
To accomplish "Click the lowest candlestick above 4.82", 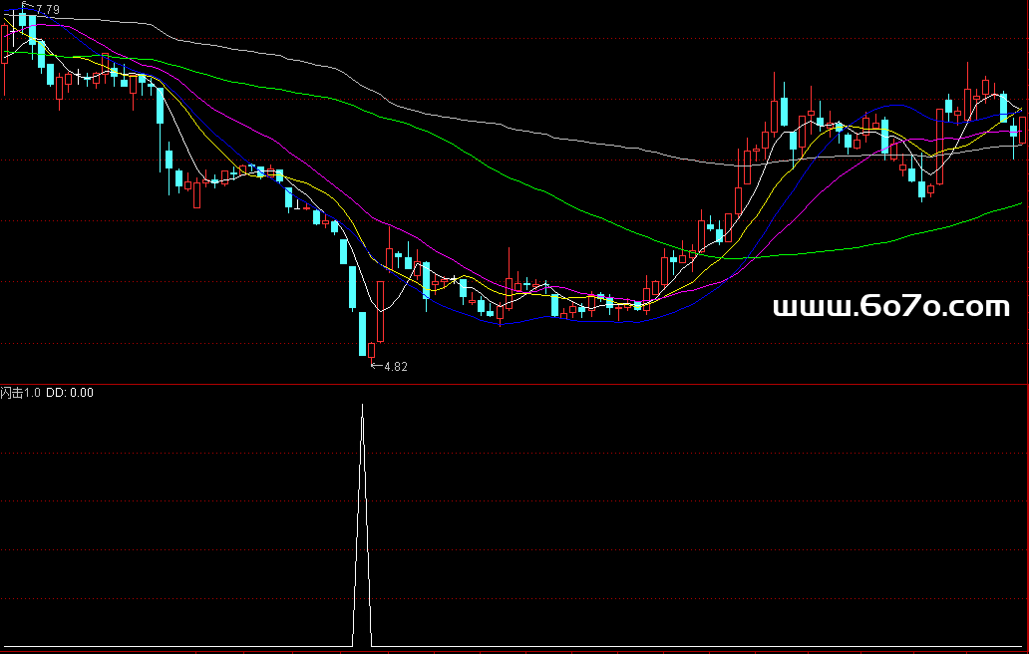I will 372,351.
